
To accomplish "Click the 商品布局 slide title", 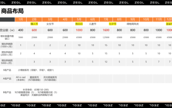I will [x=12, y=11].
